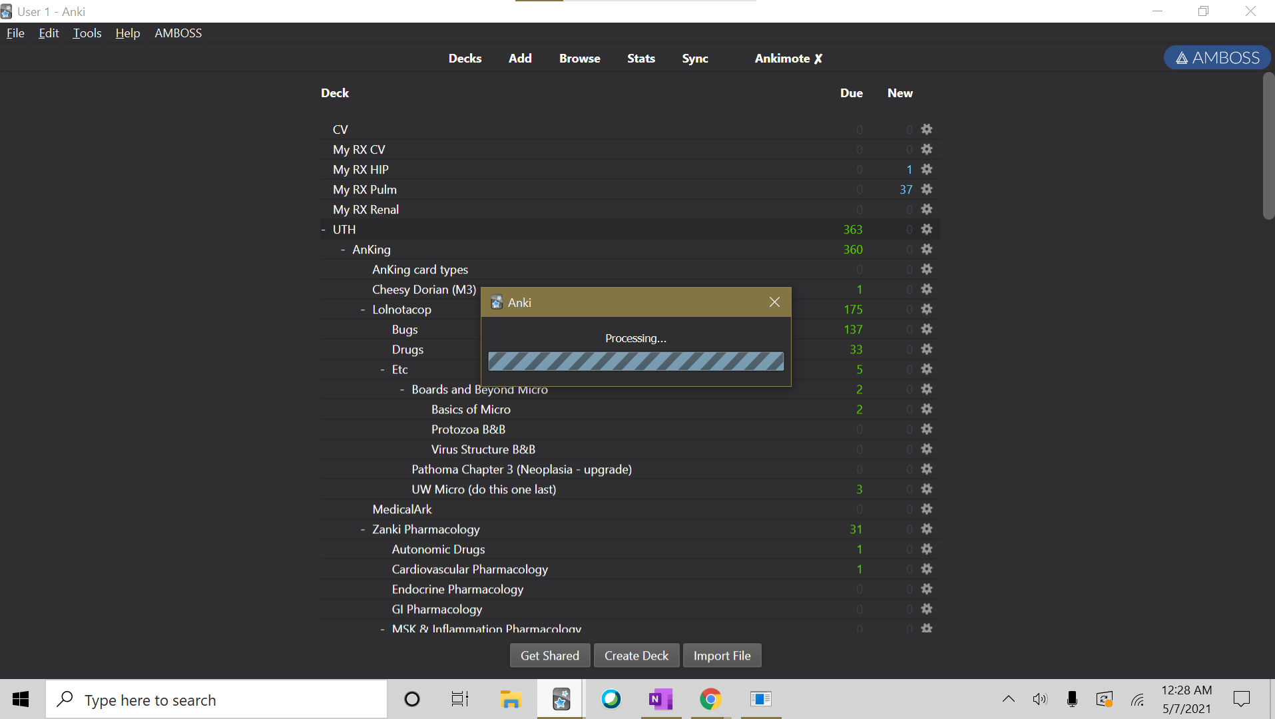Viewport: 1275px width, 719px height.
Task: Open the Browse card browser
Action: [579, 59]
